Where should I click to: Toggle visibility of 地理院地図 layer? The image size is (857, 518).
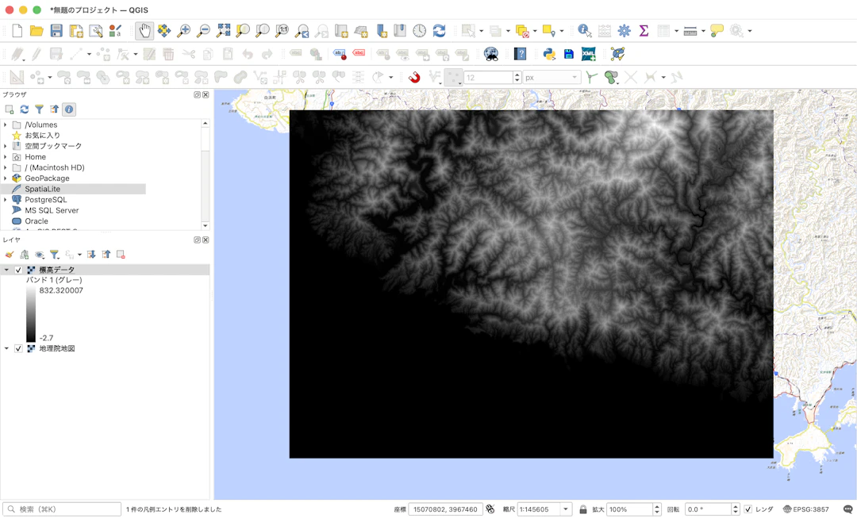click(18, 348)
